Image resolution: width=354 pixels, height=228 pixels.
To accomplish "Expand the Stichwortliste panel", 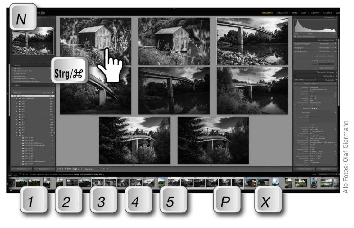I will (x=336, y=76).
